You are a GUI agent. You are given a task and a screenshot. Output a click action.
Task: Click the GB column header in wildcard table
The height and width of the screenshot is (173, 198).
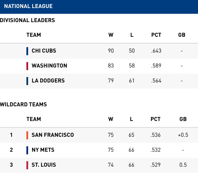coord(183,119)
